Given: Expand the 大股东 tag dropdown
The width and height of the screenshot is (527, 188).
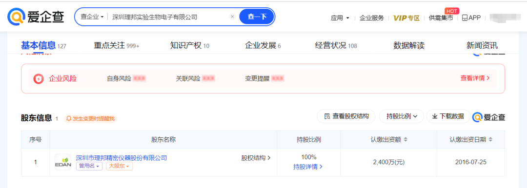Looking at the screenshot, I should point(120,166).
